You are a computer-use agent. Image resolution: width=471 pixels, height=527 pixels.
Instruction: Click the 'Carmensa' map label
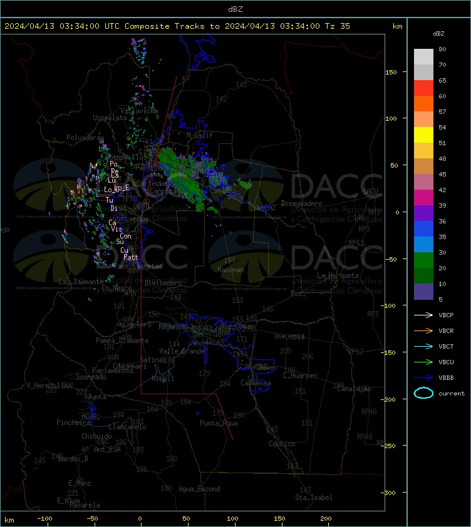click(x=256, y=383)
